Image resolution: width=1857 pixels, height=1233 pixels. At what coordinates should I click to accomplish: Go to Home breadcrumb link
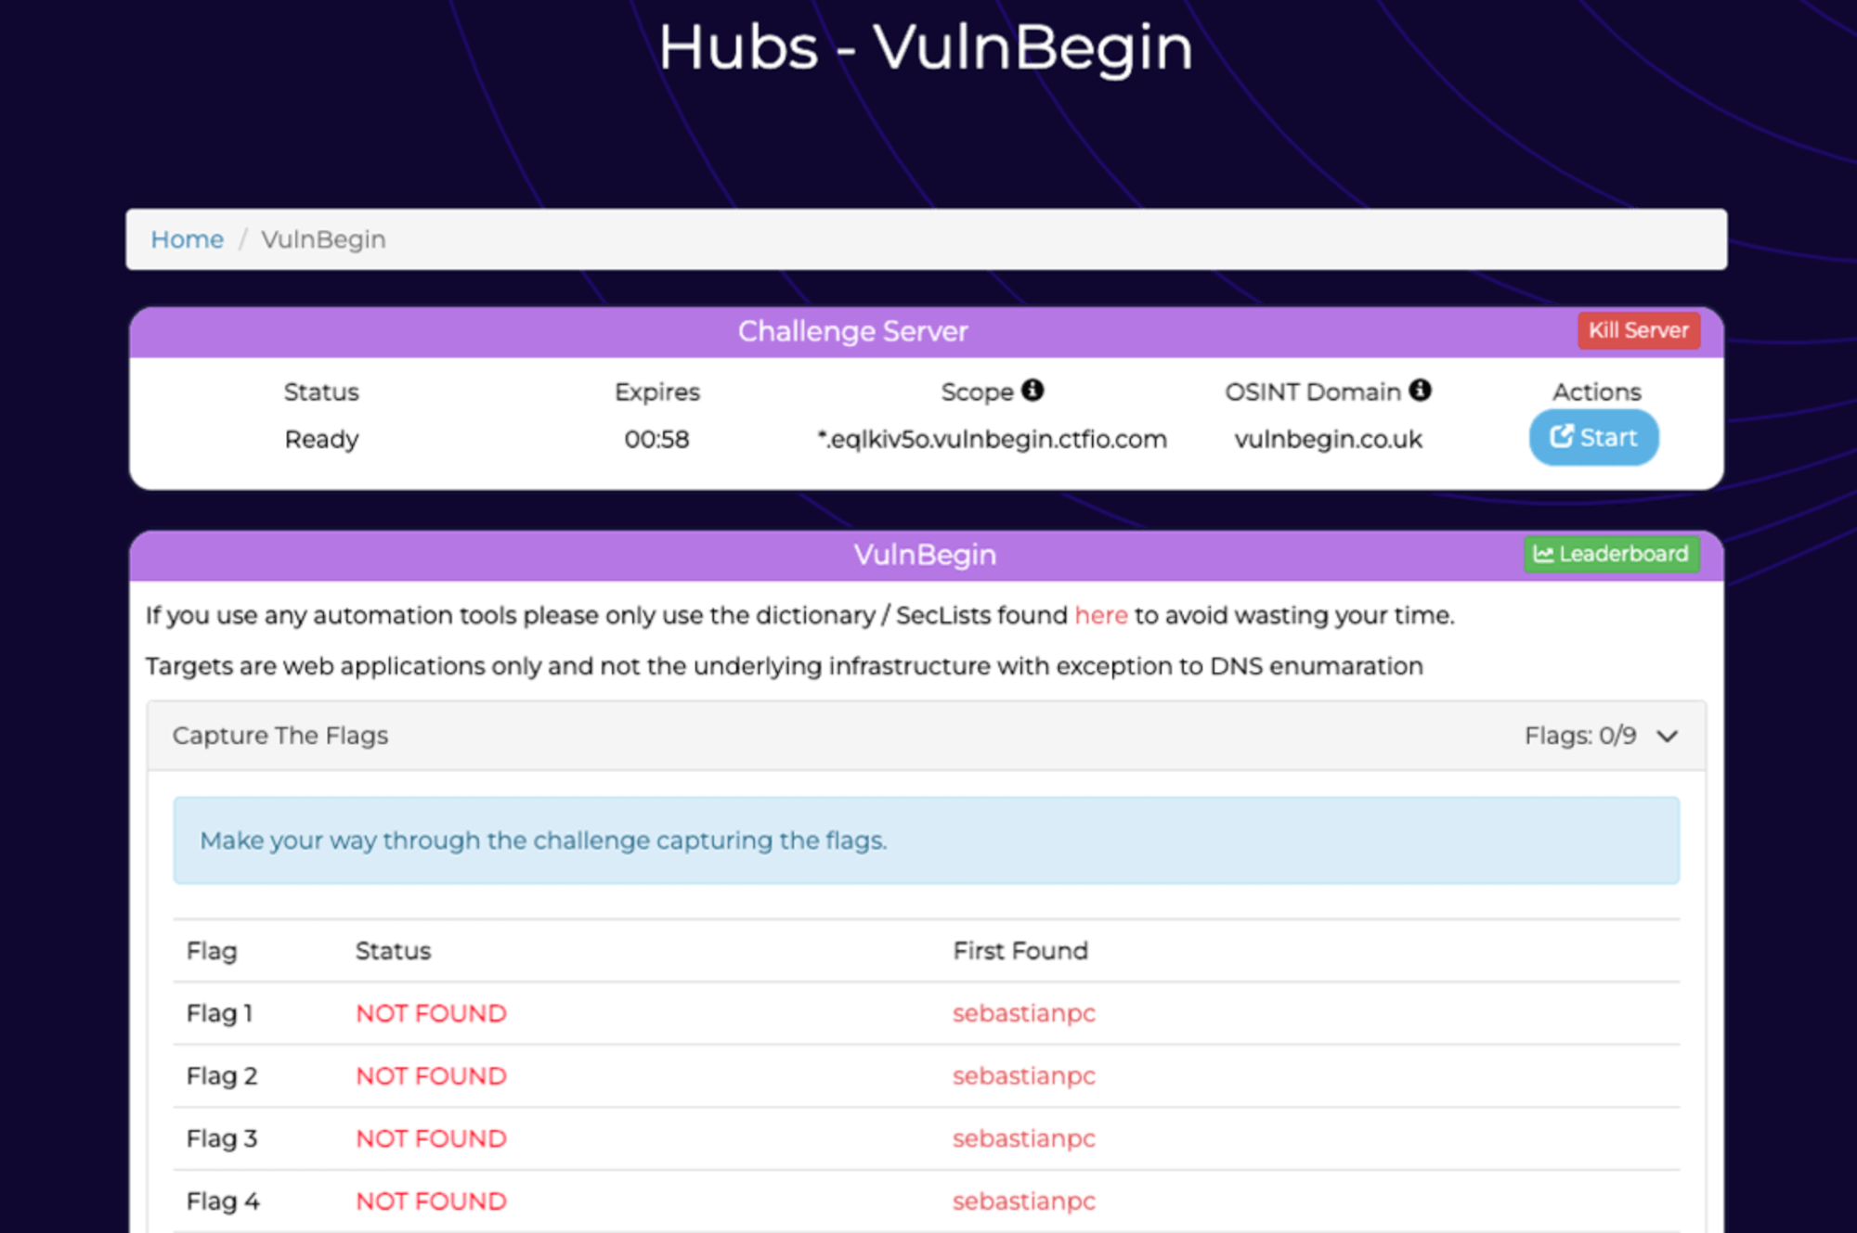187,239
